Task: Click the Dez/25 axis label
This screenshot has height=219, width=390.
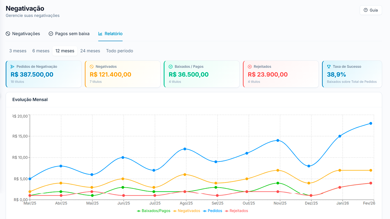Action: [x=311, y=203]
